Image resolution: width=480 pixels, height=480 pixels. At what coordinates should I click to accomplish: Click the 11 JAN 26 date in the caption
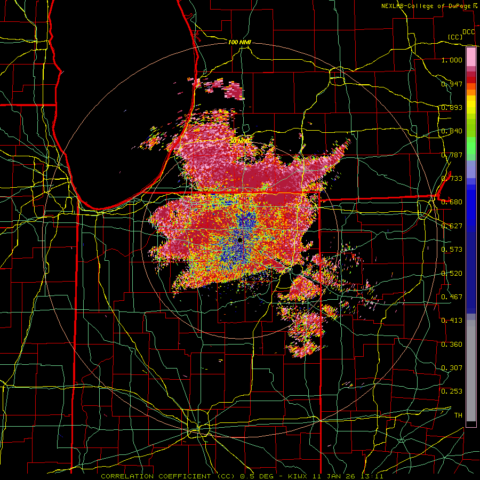pos(334,476)
